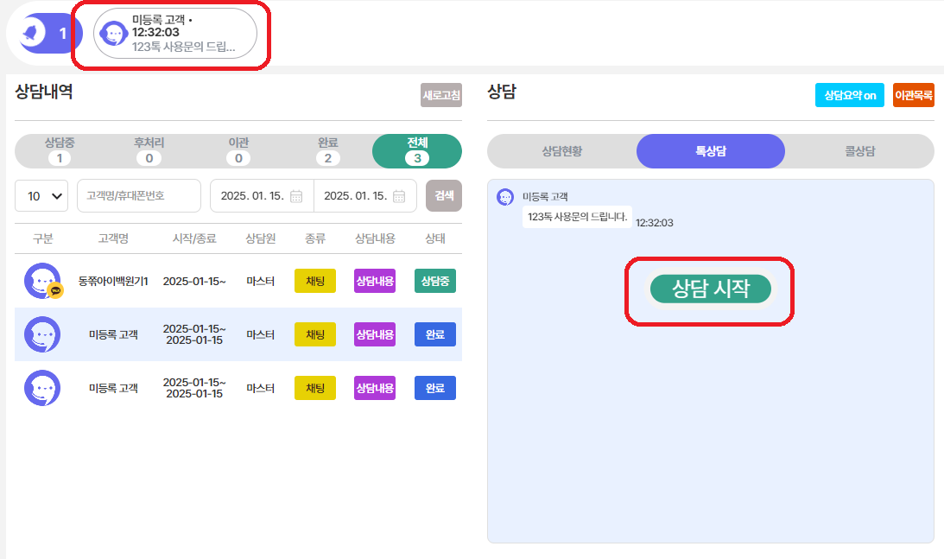Click the 새로고침 refresh button

coord(440,95)
